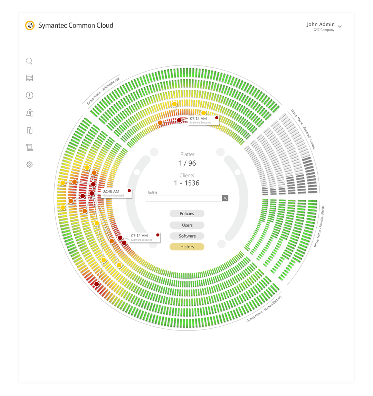Open the dashboard chart icon in sidebar
This screenshot has width=373, height=396.
click(x=30, y=78)
